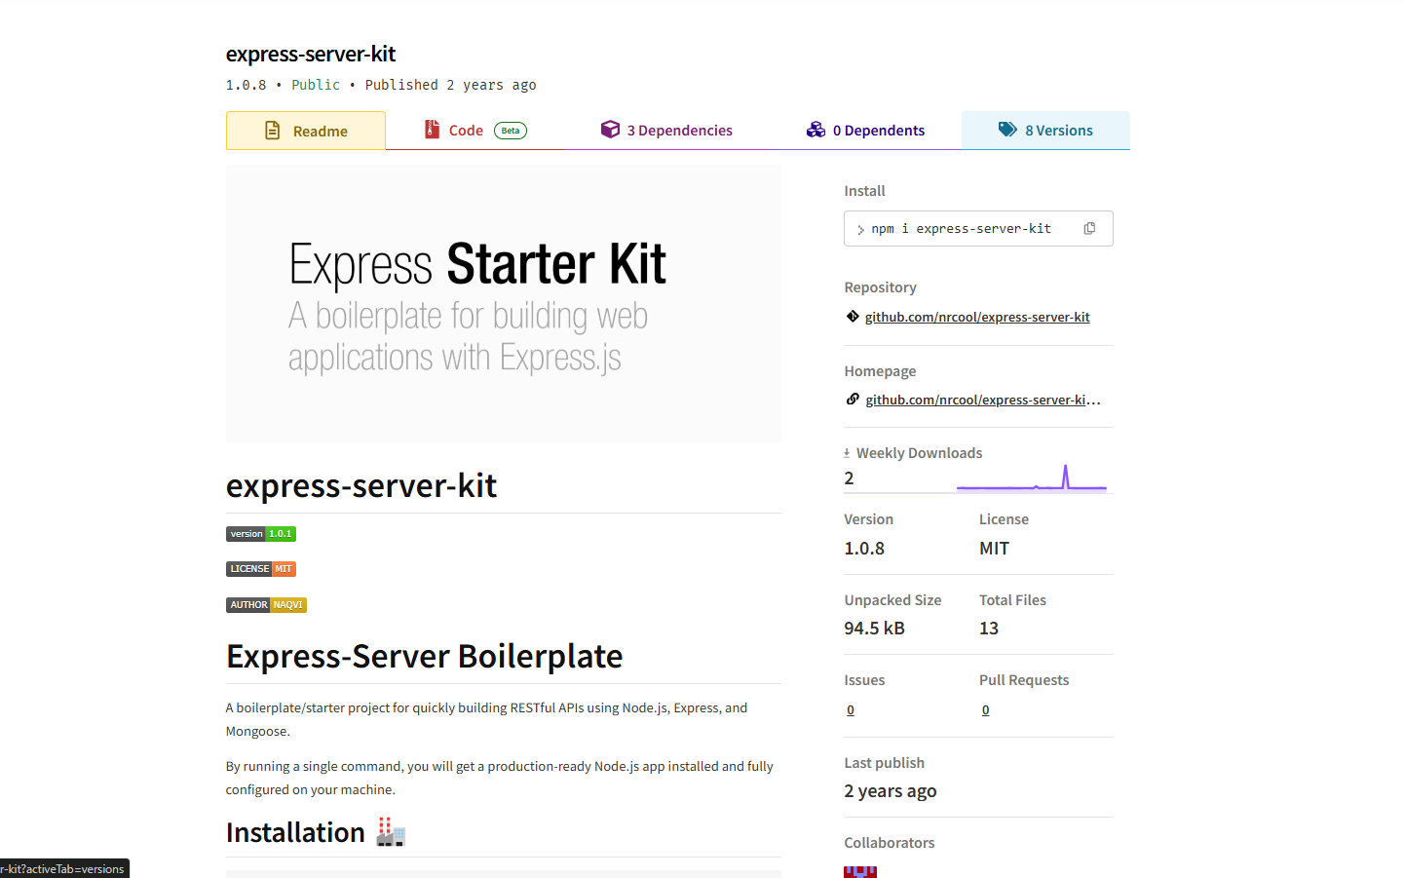1404x878 pixels.
Task: Click the 'Express-Server Boilerplate' heading
Action: 425,656
